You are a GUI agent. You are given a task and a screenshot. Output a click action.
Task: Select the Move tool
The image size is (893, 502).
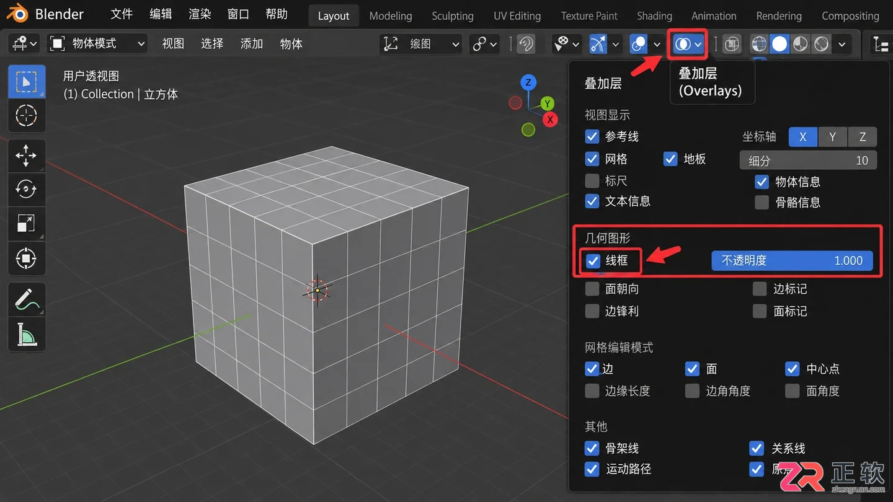click(x=26, y=156)
